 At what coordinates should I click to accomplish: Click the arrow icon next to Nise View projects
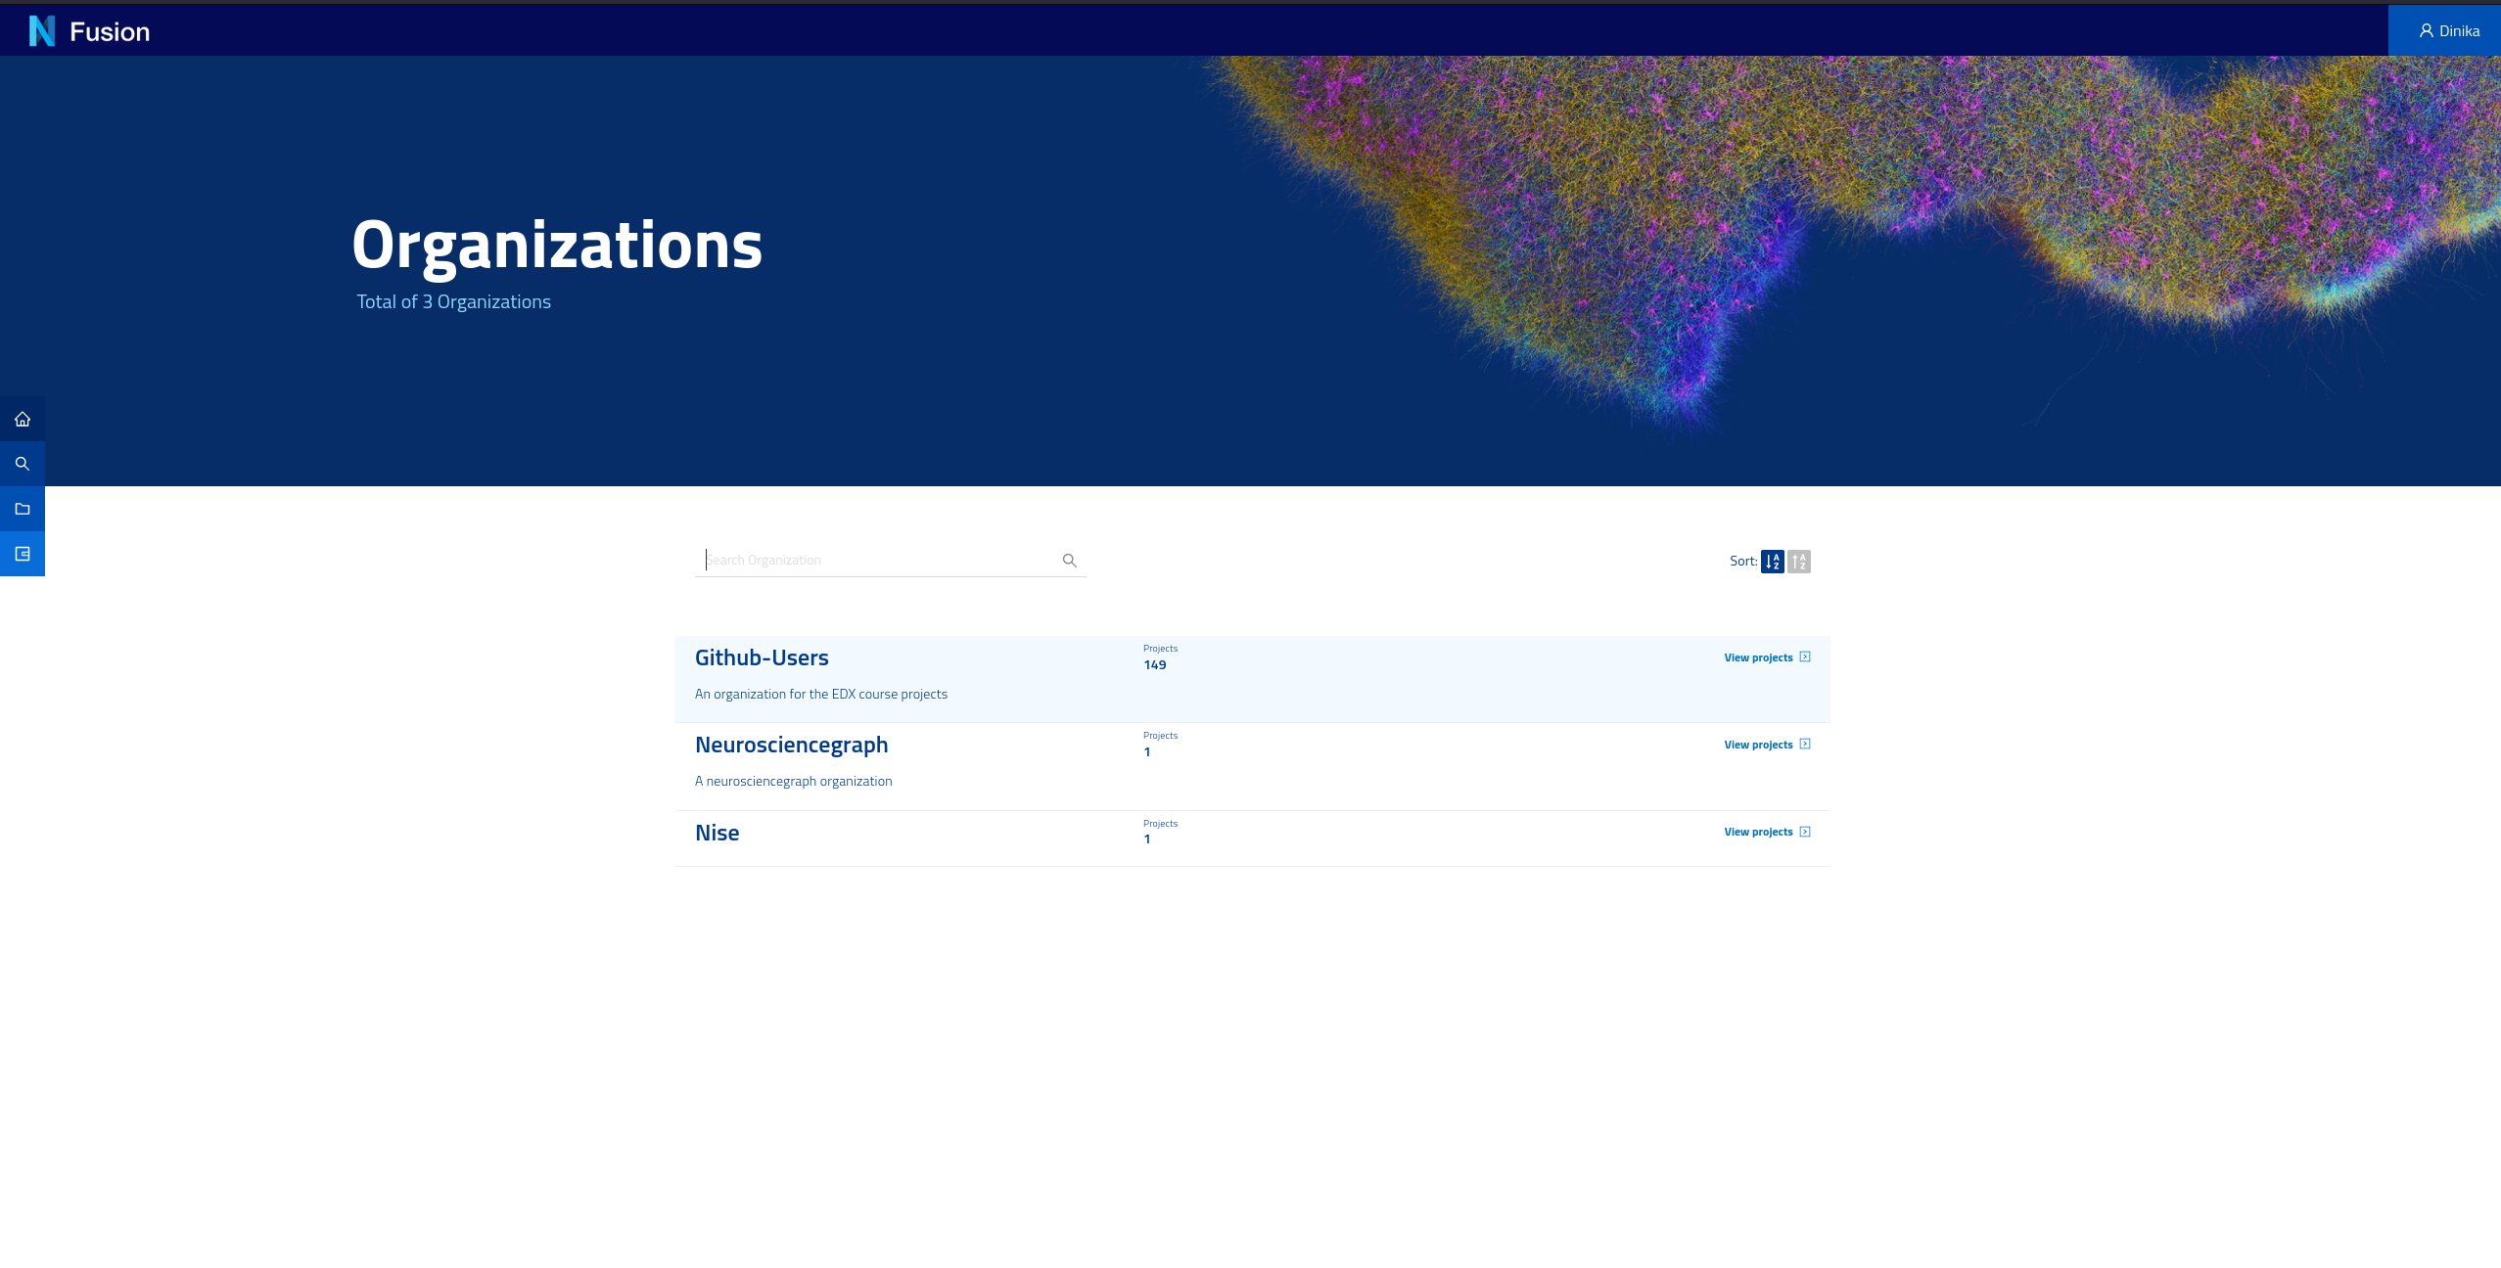pos(1805,832)
